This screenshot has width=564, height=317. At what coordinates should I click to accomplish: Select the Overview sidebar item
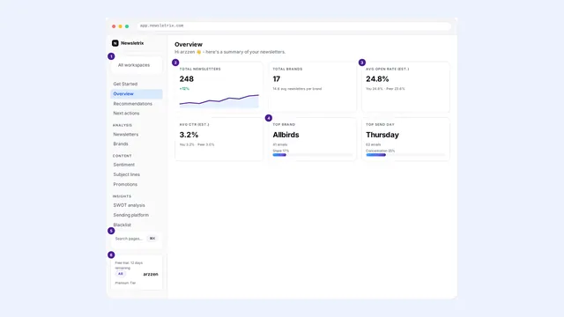[137, 94]
